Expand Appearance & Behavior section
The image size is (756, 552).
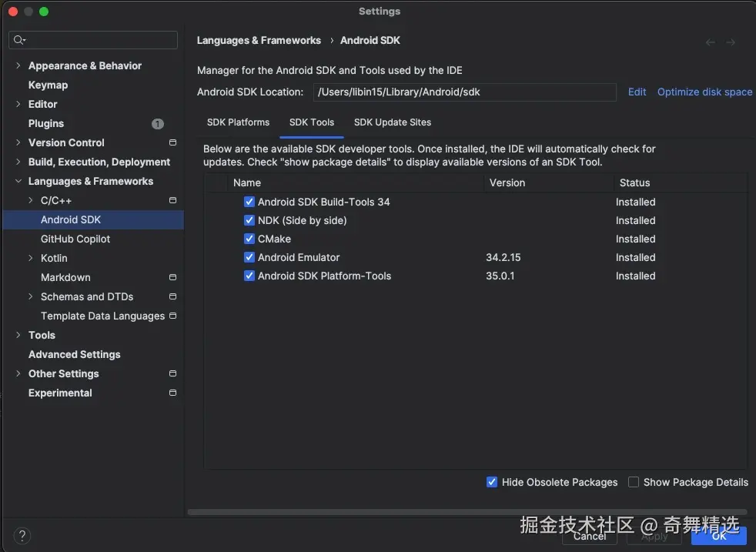pos(18,65)
